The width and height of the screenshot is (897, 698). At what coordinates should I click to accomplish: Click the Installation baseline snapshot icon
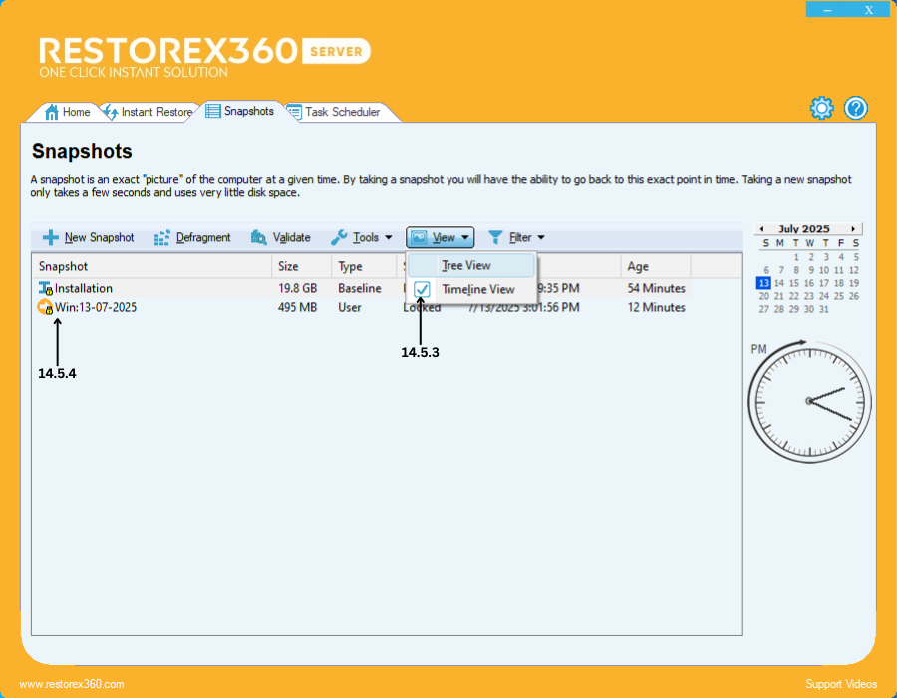click(45, 288)
